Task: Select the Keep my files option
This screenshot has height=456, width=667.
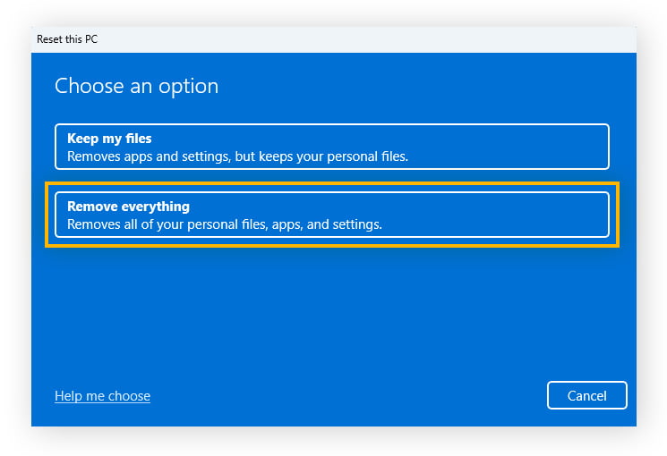Action: tap(331, 147)
